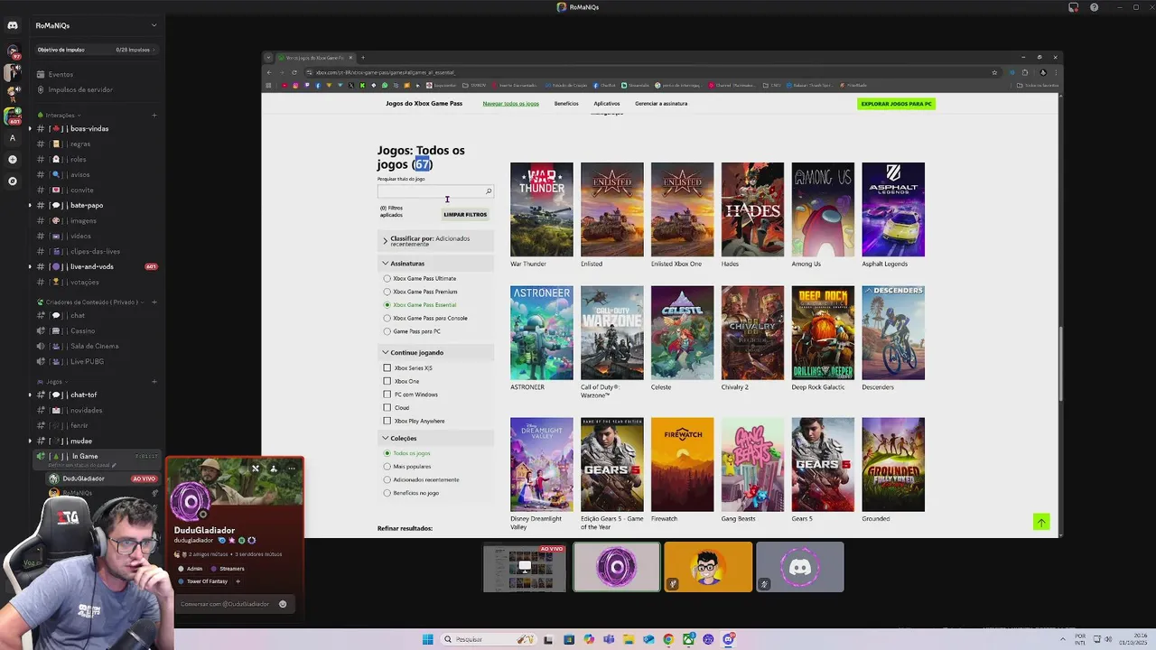Open the live-and-vods Discord channel

pos(95,266)
